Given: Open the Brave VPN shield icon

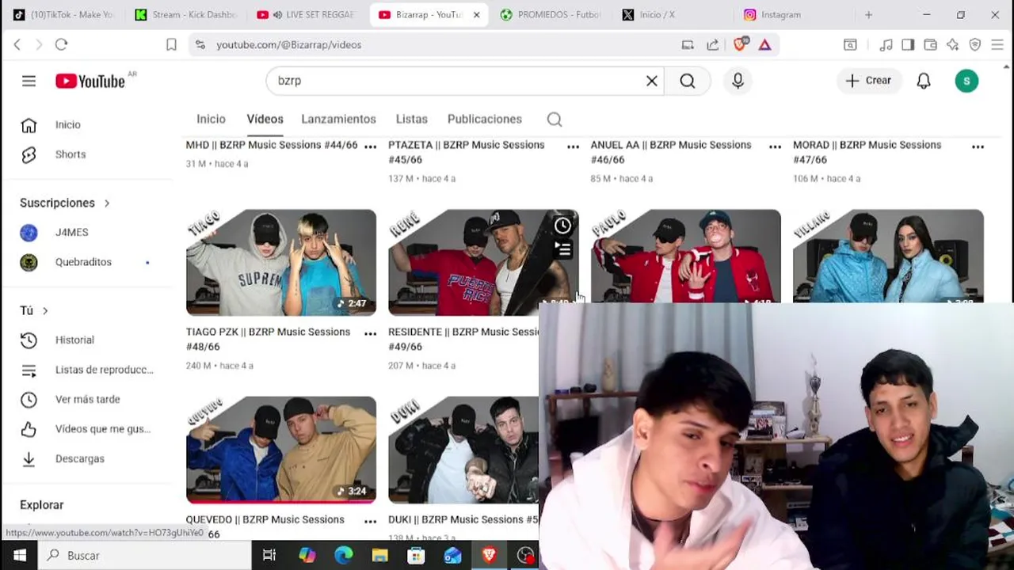Looking at the screenshot, I should click(x=975, y=45).
